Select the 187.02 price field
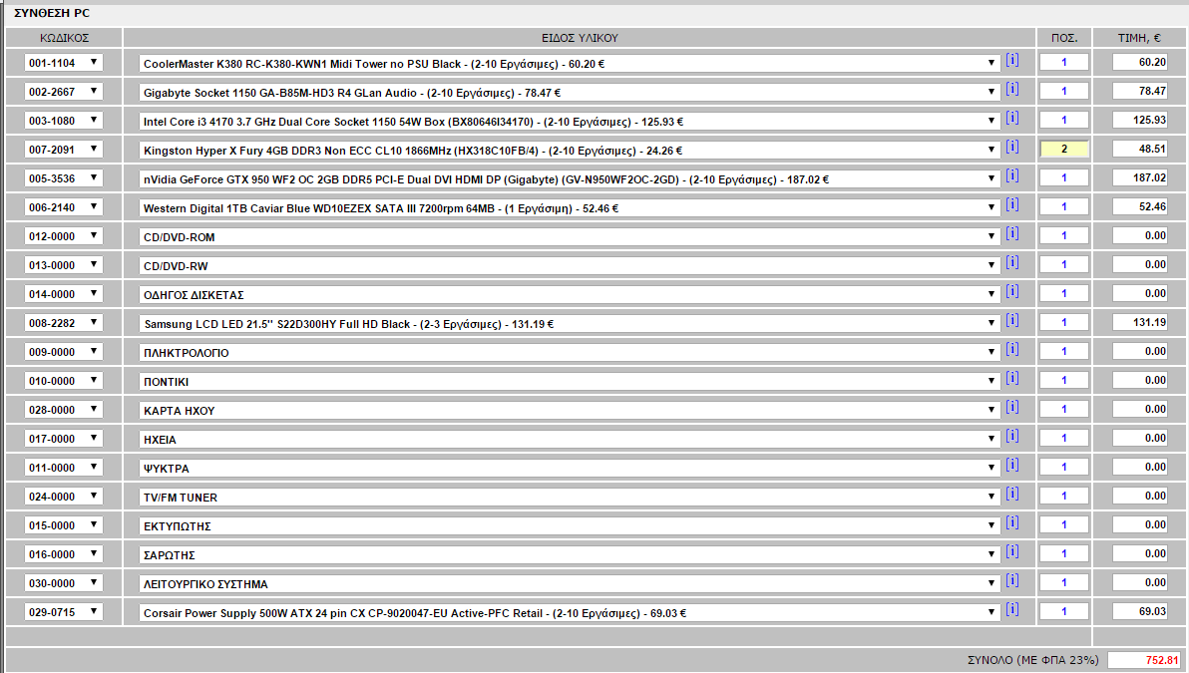The image size is (1189, 673). coord(1140,177)
